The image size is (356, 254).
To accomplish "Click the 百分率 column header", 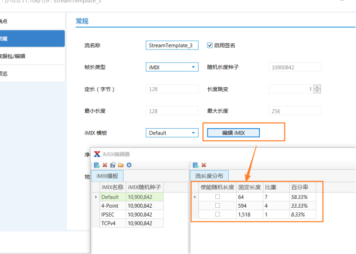I will [x=303, y=187].
